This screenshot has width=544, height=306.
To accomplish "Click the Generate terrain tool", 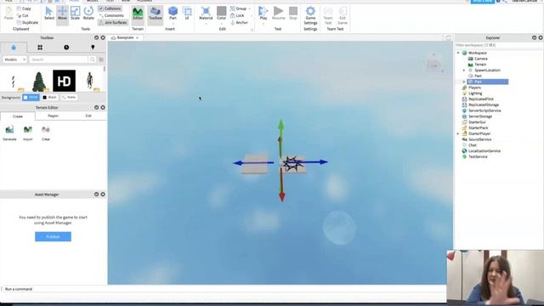I will [x=9, y=133].
